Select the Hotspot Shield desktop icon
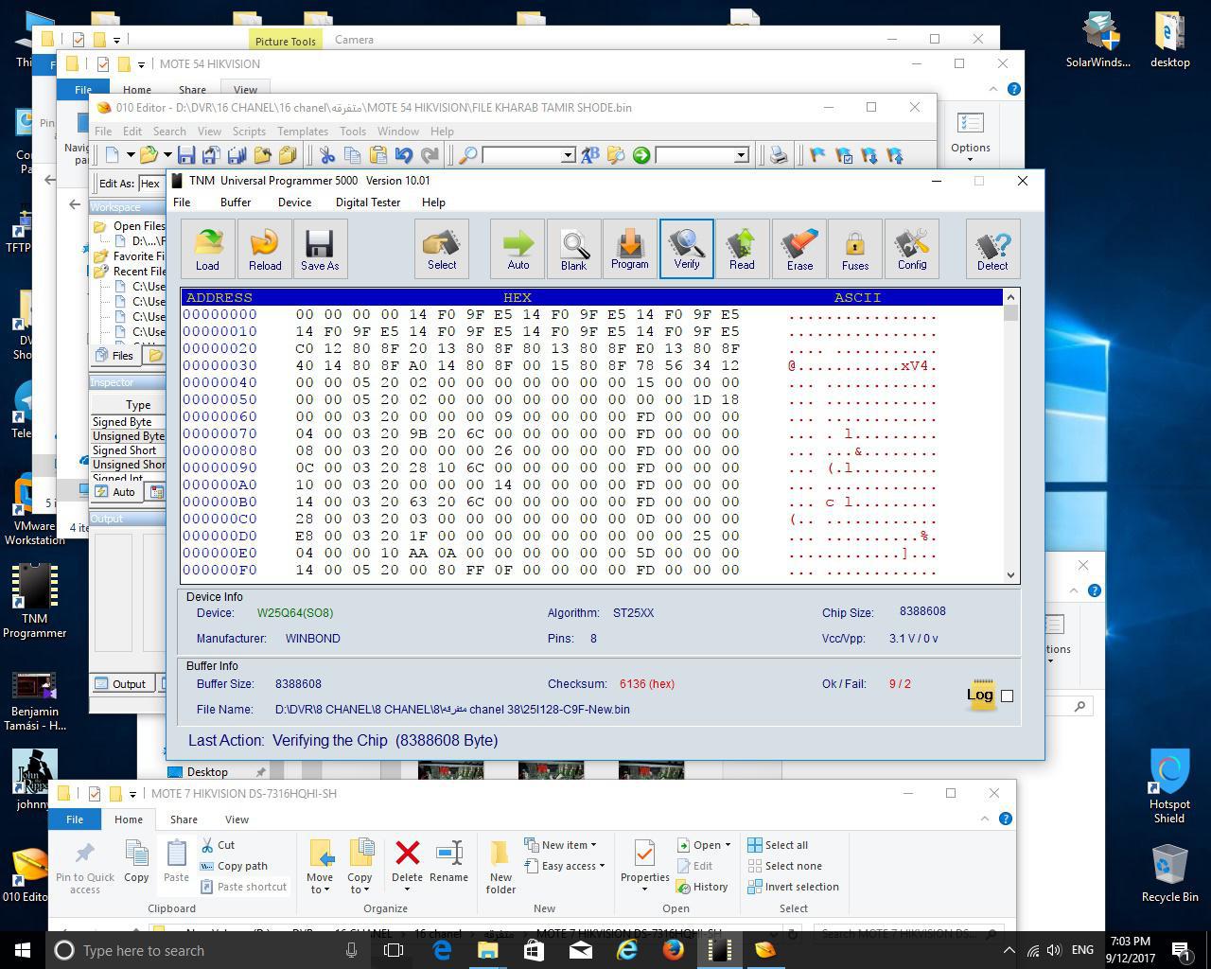The height and width of the screenshot is (969, 1211). pyautogui.click(x=1169, y=786)
